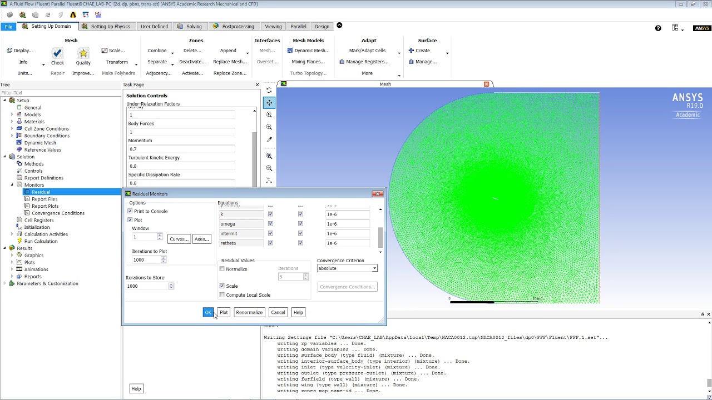Image resolution: width=712 pixels, height=400 pixels.
Task: Collapse the ribbon with the circle arrow
Action: [339, 25]
